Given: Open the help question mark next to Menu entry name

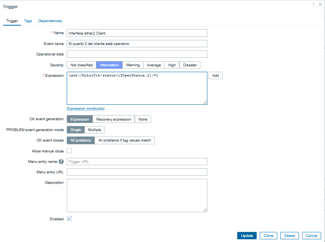Looking at the screenshot, I should pyautogui.click(x=61, y=161).
